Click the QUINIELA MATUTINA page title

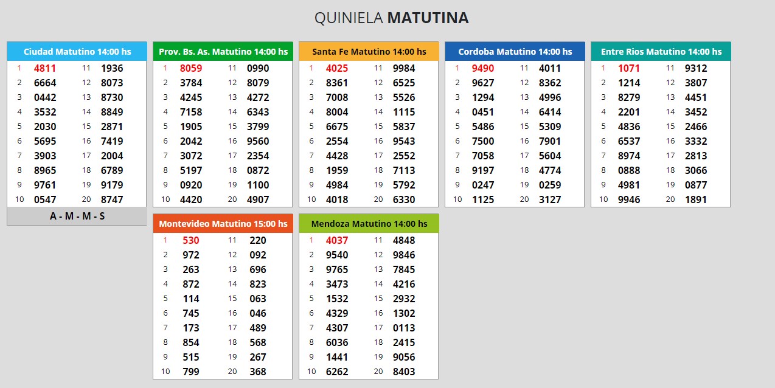coord(391,18)
